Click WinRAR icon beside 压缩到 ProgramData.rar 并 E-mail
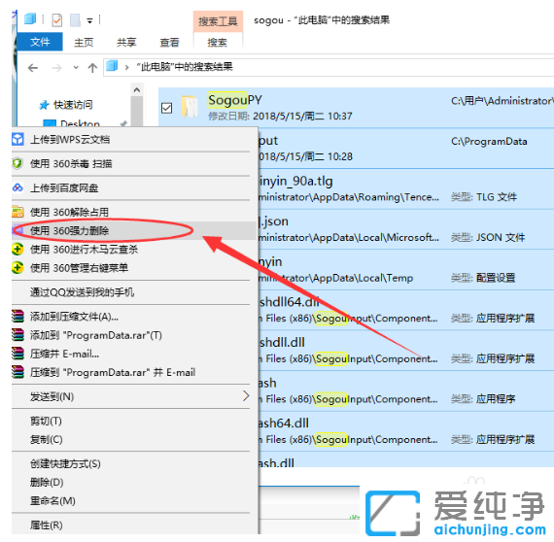The image size is (554, 542). click(17, 372)
